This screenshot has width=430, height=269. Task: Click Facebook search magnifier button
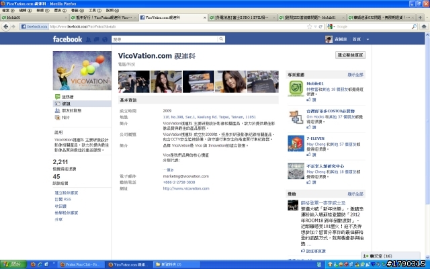(x=221, y=39)
